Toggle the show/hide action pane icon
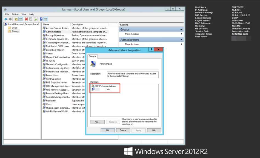Screen dimensions: 260x158 (x=46, y=19)
